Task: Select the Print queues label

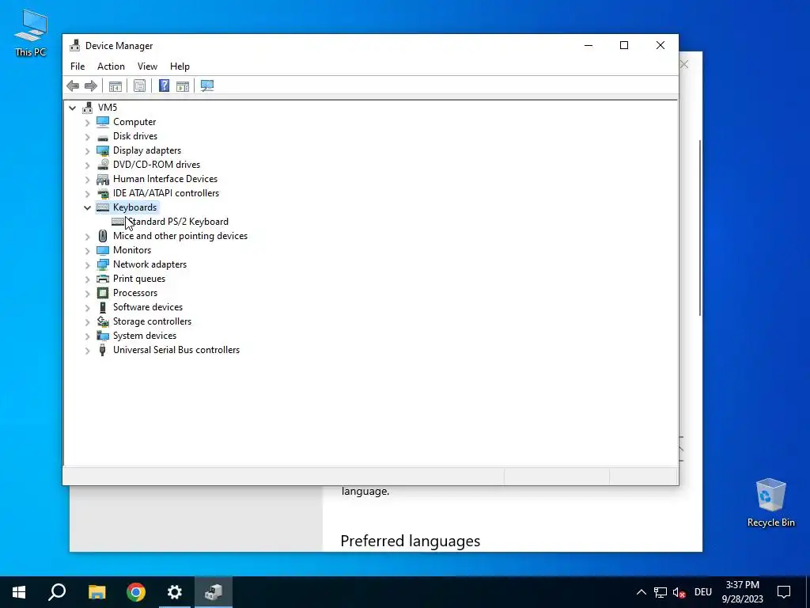Action: (139, 279)
